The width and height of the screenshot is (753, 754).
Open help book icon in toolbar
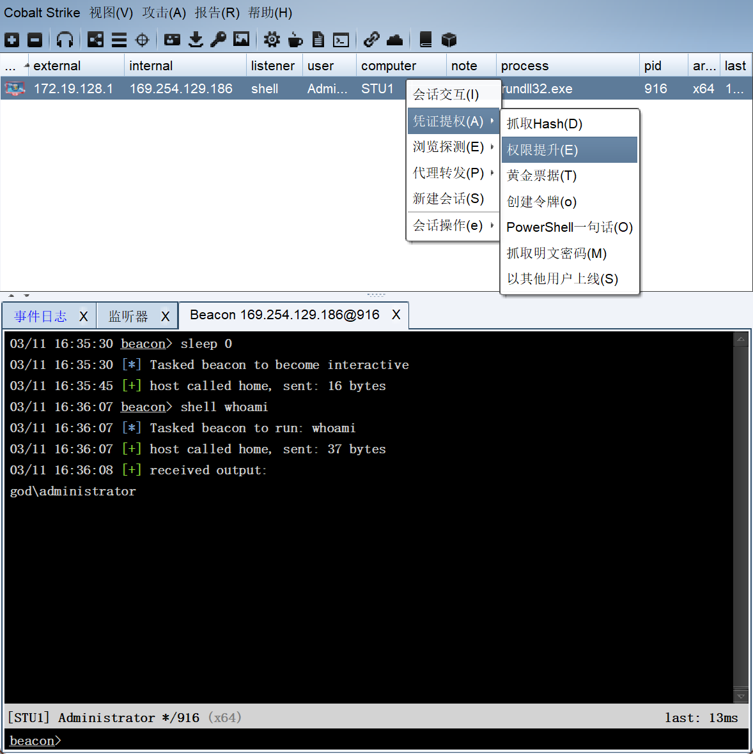[x=426, y=40]
